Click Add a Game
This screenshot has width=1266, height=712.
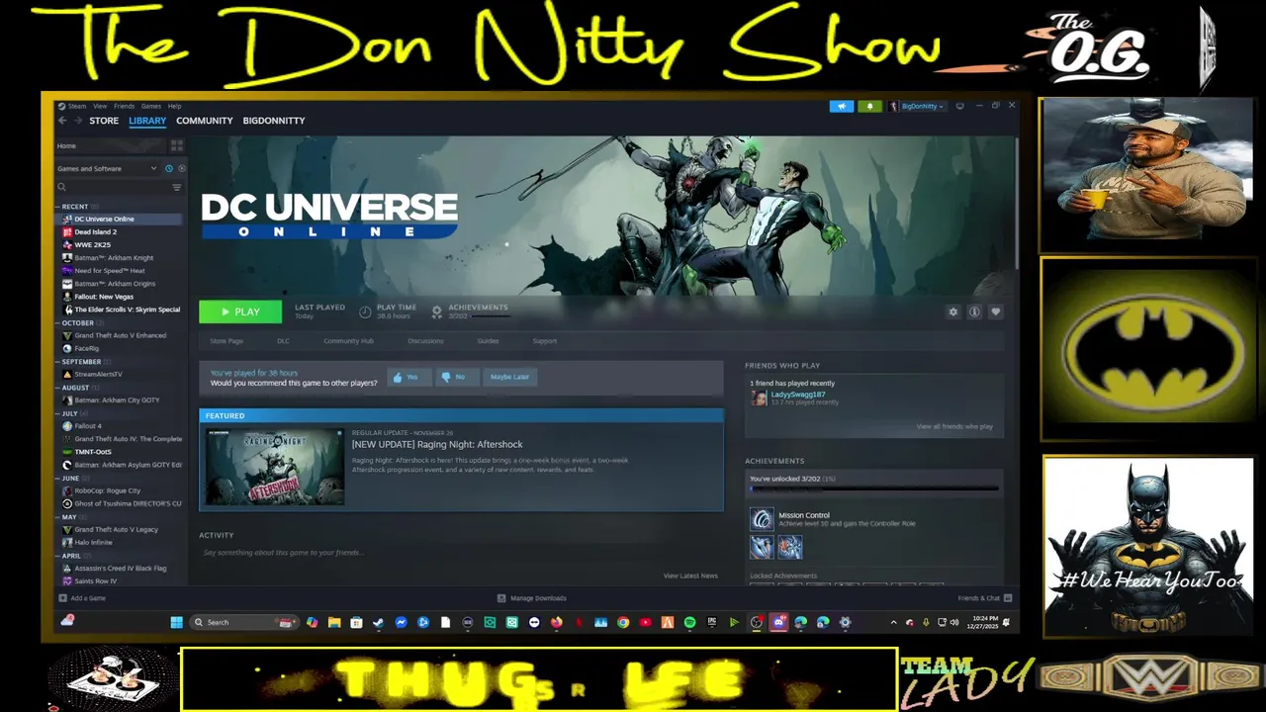click(x=82, y=598)
